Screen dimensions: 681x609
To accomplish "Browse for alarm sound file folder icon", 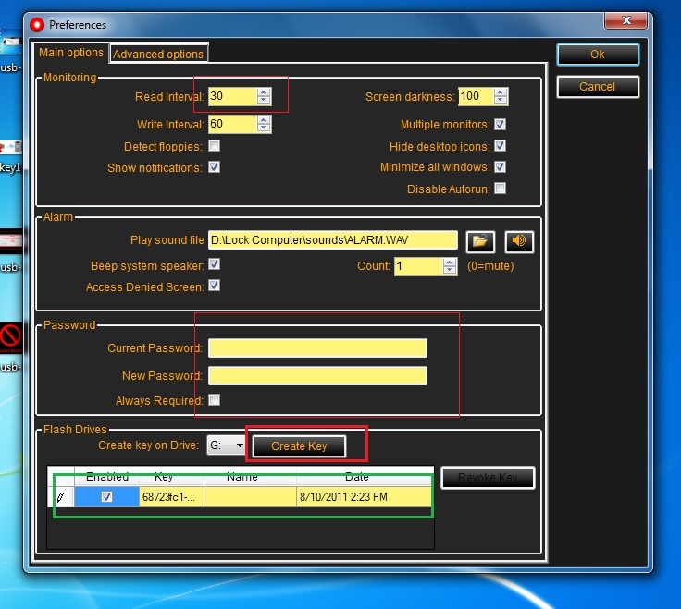I will 480,241.
